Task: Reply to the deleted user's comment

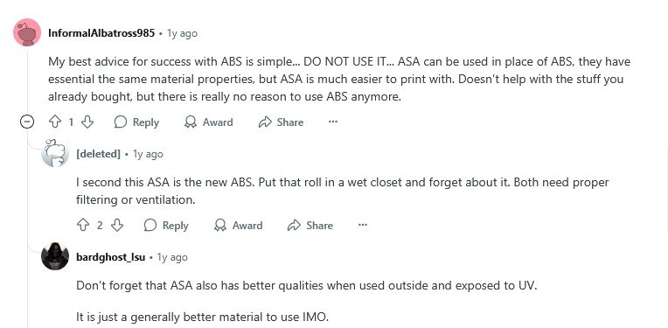Action: pos(166,226)
